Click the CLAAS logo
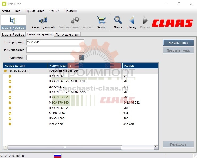This screenshot has width=197, height=158. coord(172,23)
